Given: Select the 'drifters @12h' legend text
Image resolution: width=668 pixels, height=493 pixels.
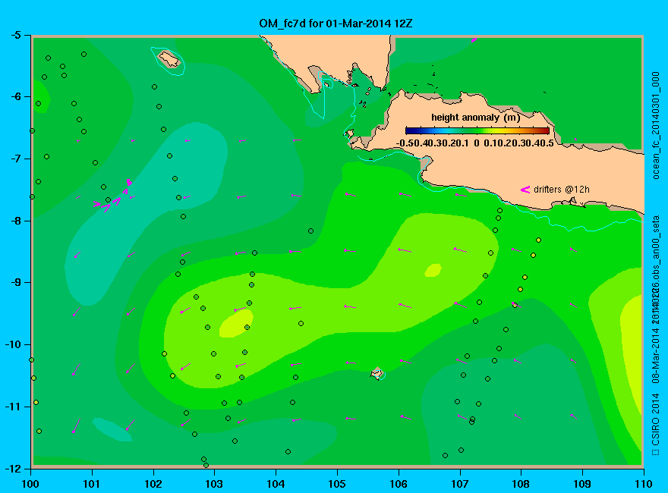Looking at the screenshot, I should (x=562, y=190).
